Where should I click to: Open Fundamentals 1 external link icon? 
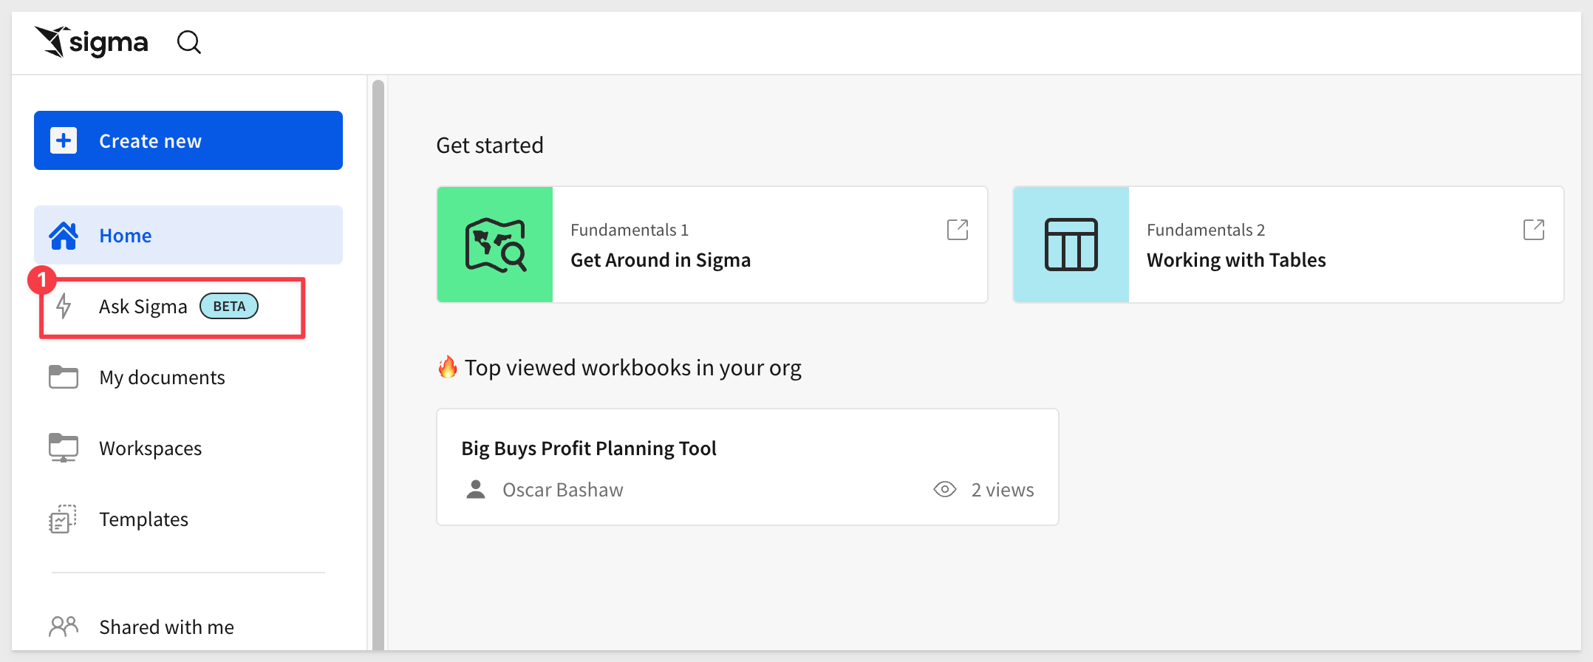[958, 230]
